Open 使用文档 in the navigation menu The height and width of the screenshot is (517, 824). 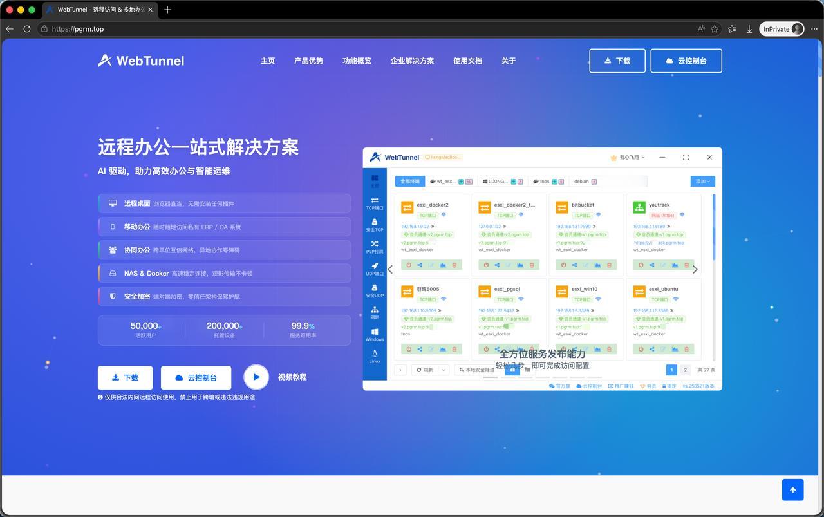point(467,61)
